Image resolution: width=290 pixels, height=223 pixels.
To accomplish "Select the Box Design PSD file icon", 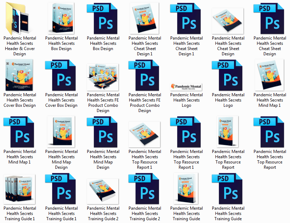I will click(x=102, y=18).
